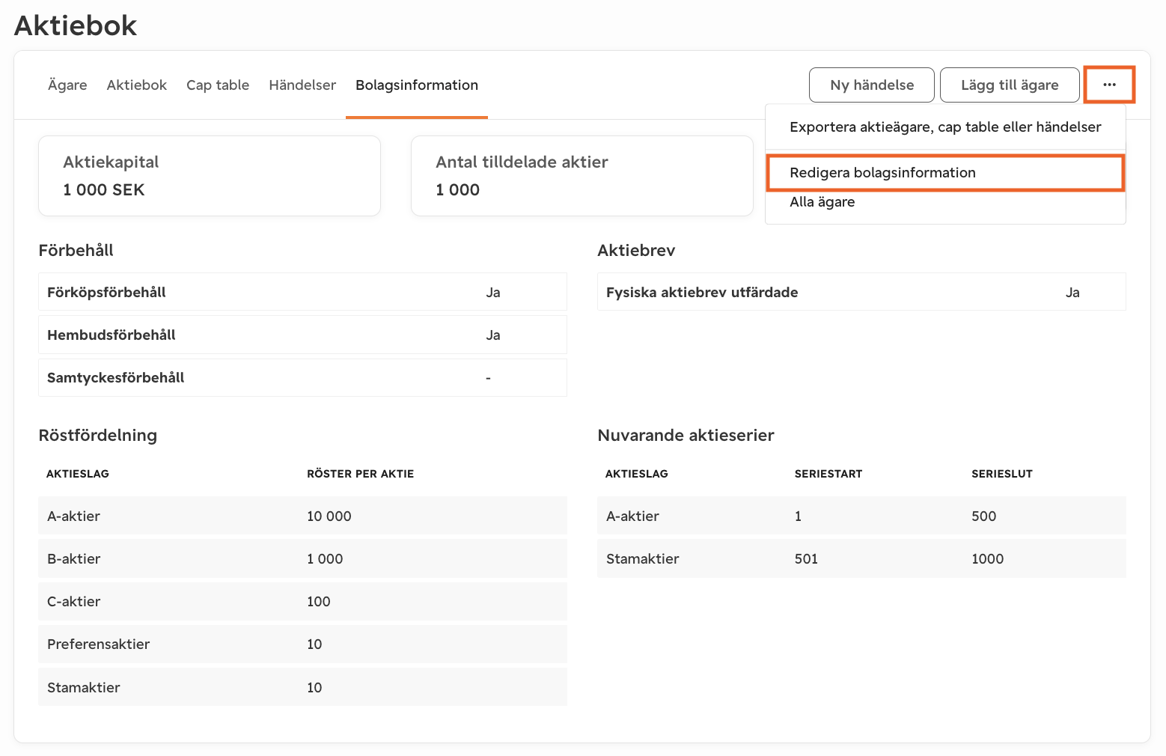Click the Nuvarande aktieserier heading
Image resolution: width=1166 pixels, height=756 pixels.
click(x=686, y=435)
